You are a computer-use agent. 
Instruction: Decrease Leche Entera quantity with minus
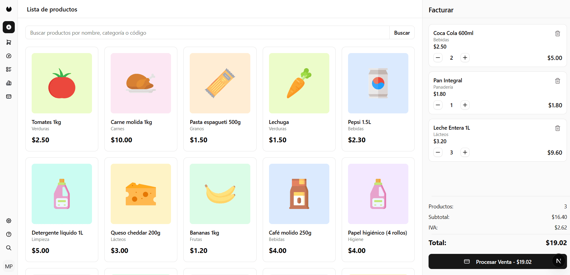(438, 152)
